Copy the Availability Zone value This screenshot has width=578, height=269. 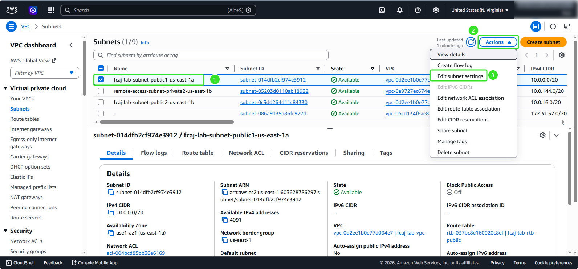[x=111, y=233]
